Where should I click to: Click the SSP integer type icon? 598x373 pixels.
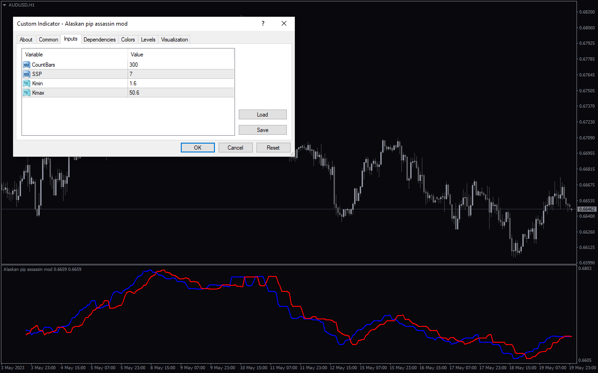[x=26, y=74]
